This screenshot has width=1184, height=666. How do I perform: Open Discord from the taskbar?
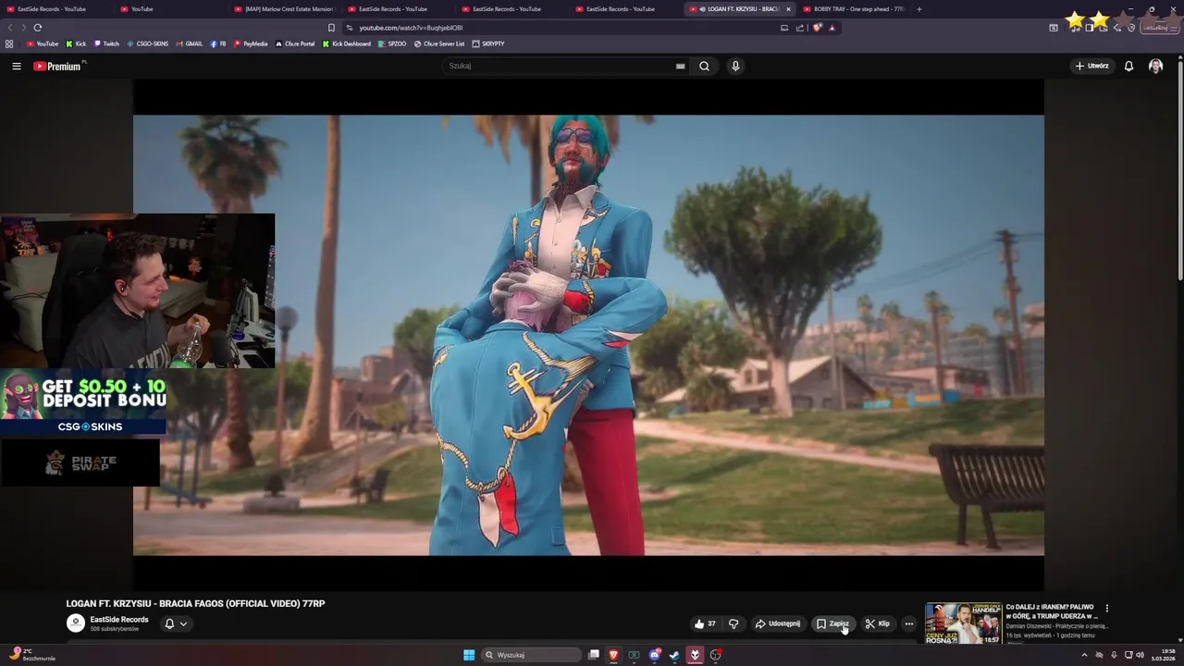click(x=654, y=655)
